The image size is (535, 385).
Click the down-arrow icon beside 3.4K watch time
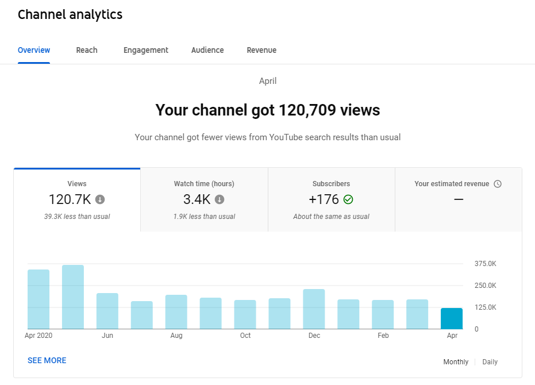[x=220, y=199]
